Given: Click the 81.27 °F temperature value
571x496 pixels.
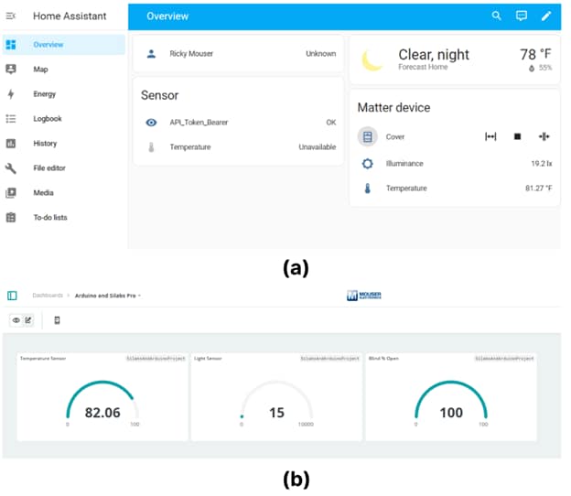Looking at the screenshot, I should pos(539,189).
